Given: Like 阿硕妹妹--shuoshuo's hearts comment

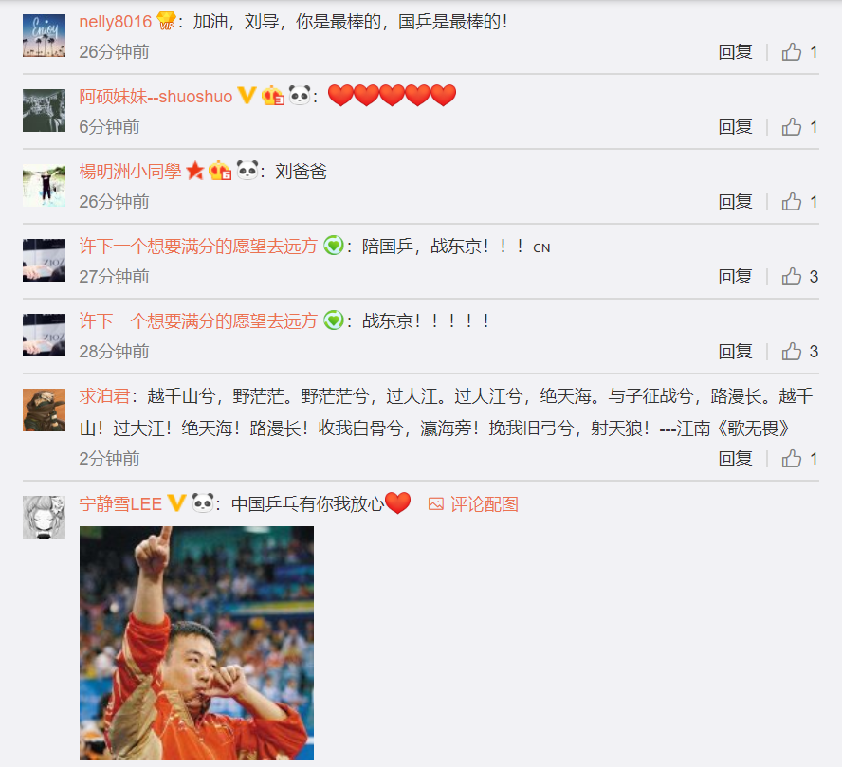Looking at the screenshot, I should click(792, 127).
